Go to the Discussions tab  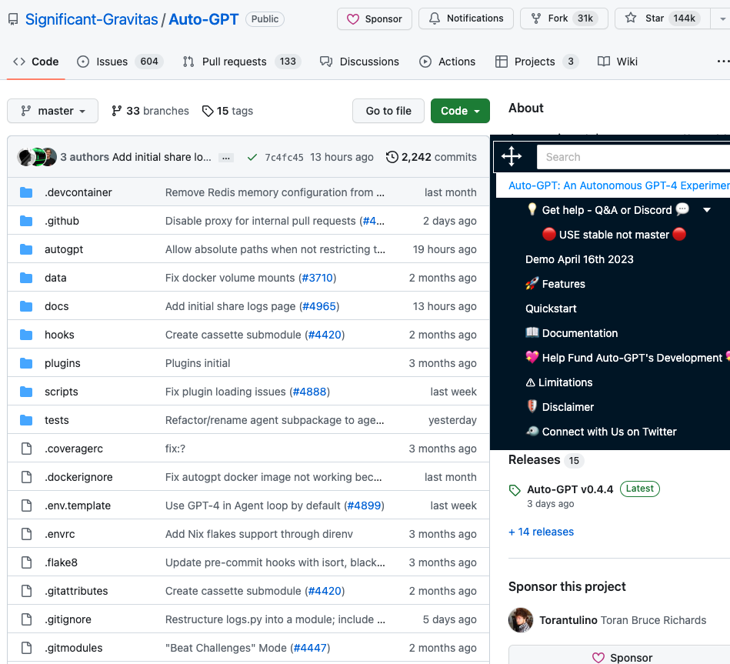tap(359, 62)
